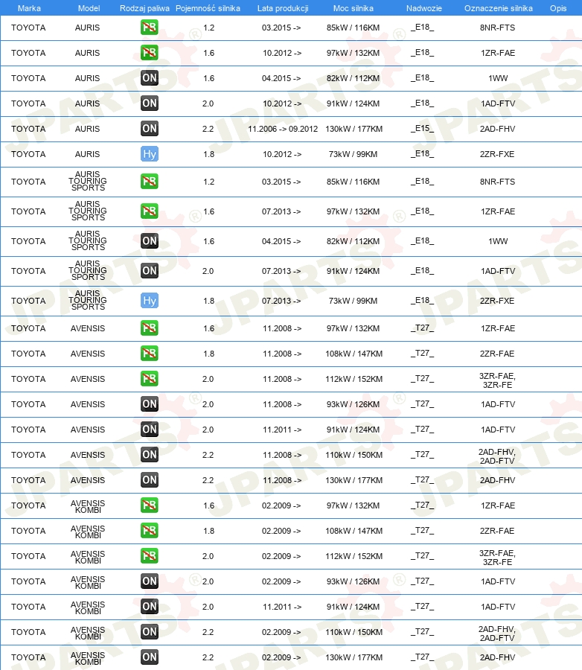Click diesel icon for Avensis 2.2 110kW 11.2008
Screen dimensions: 582x670
click(149, 454)
